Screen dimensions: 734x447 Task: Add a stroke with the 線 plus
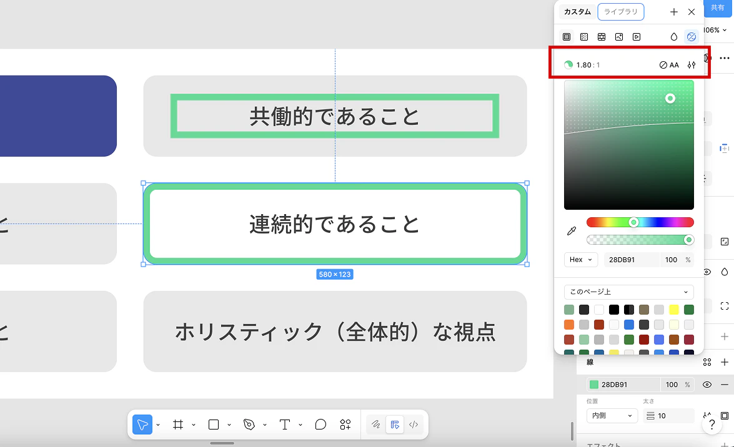click(724, 362)
